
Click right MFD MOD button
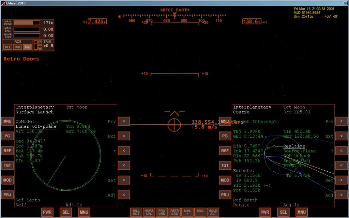coord(225,180)
